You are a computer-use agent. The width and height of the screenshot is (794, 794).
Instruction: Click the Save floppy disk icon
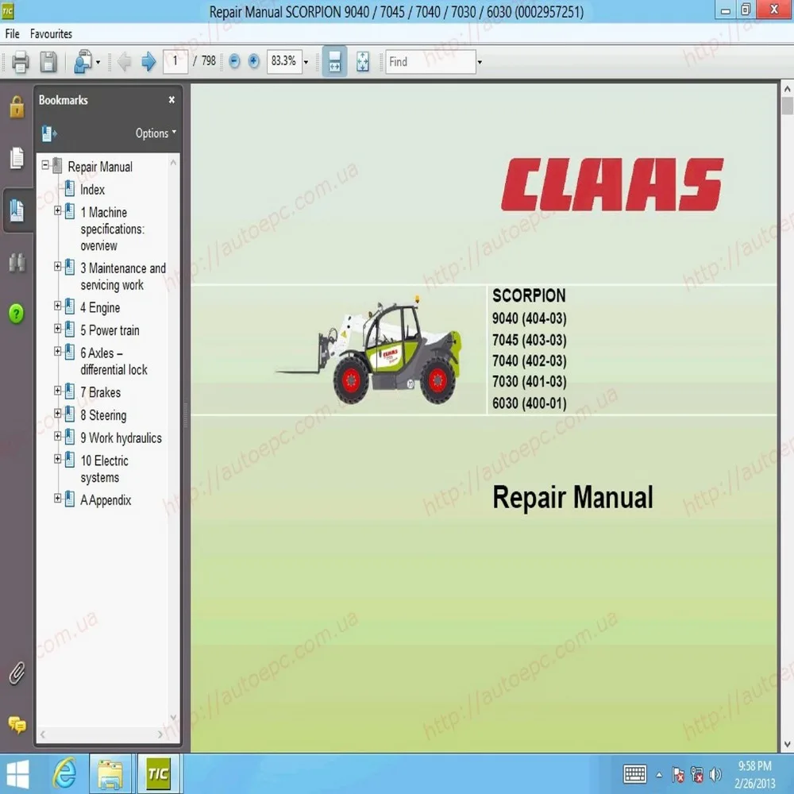48,62
